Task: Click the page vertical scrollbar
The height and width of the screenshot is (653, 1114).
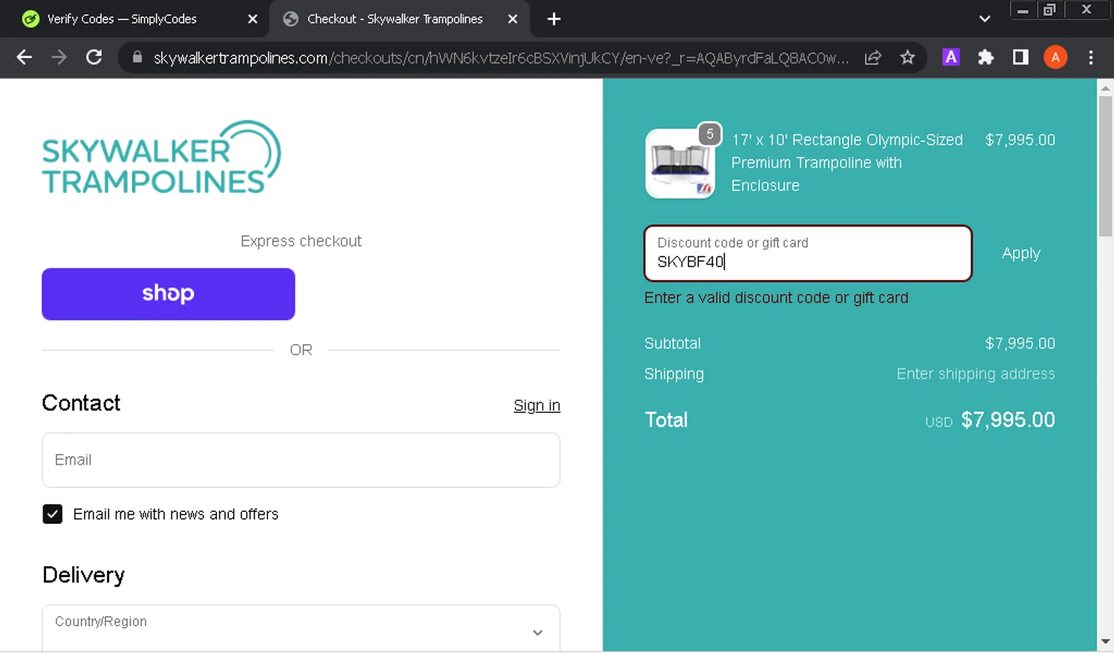Action: (x=1105, y=167)
